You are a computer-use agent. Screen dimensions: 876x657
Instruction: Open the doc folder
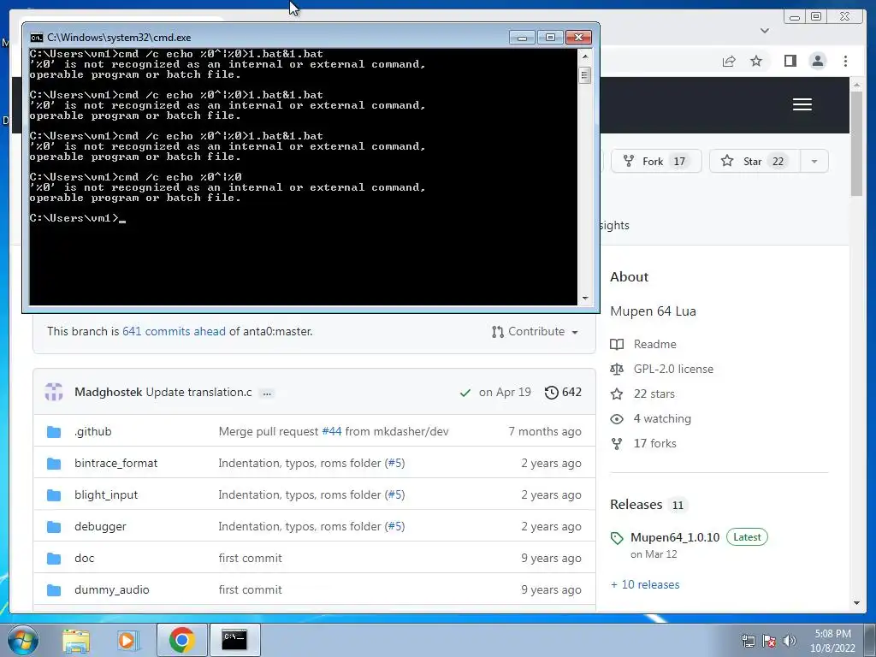tap(84, 558)
